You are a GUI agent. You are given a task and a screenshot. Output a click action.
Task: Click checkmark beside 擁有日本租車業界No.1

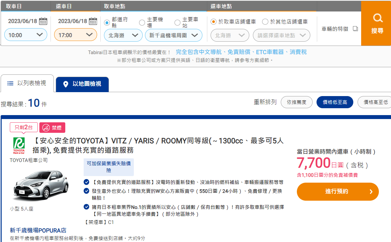point(87,207)
